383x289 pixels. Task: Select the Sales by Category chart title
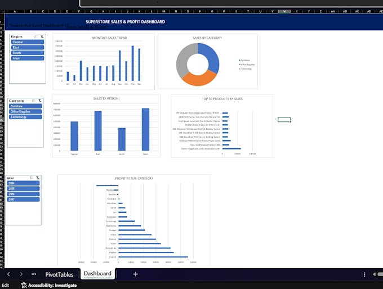coord(207,38)
